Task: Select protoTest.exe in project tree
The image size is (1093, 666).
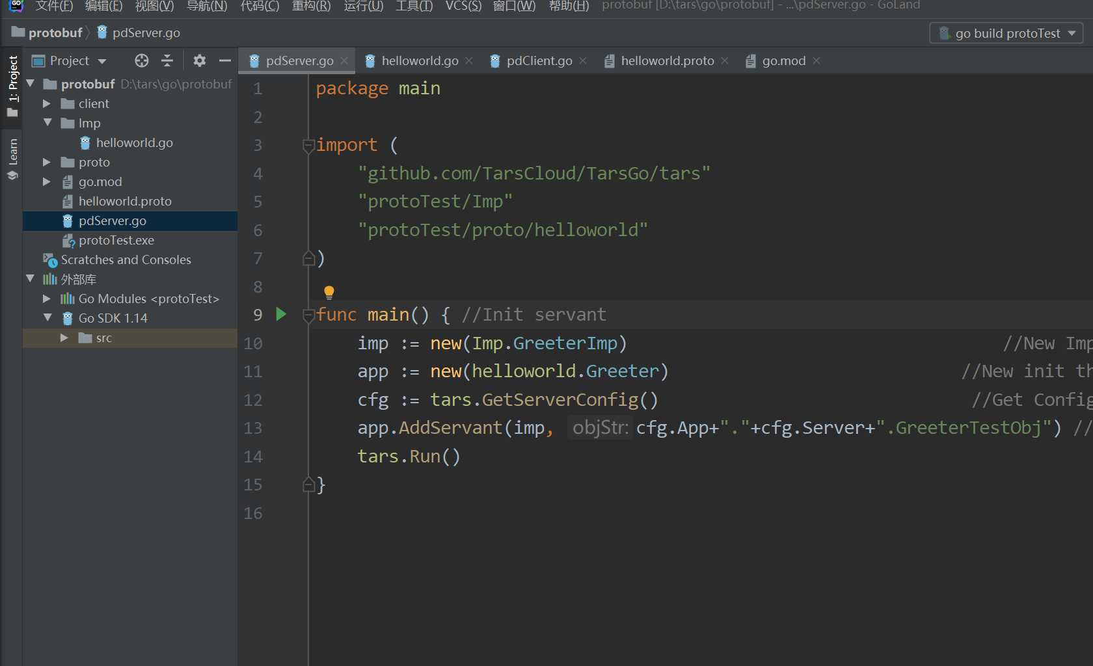Action: [130, 240]
